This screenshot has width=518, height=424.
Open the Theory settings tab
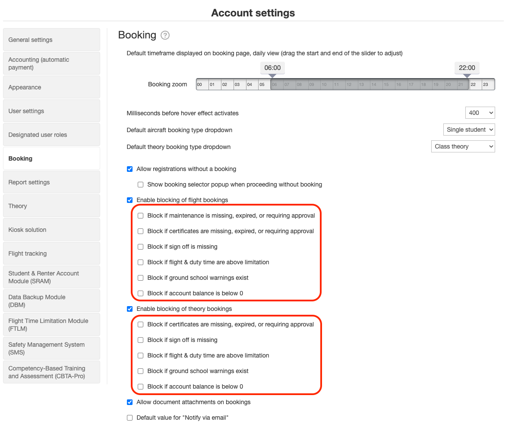point(51,206)
